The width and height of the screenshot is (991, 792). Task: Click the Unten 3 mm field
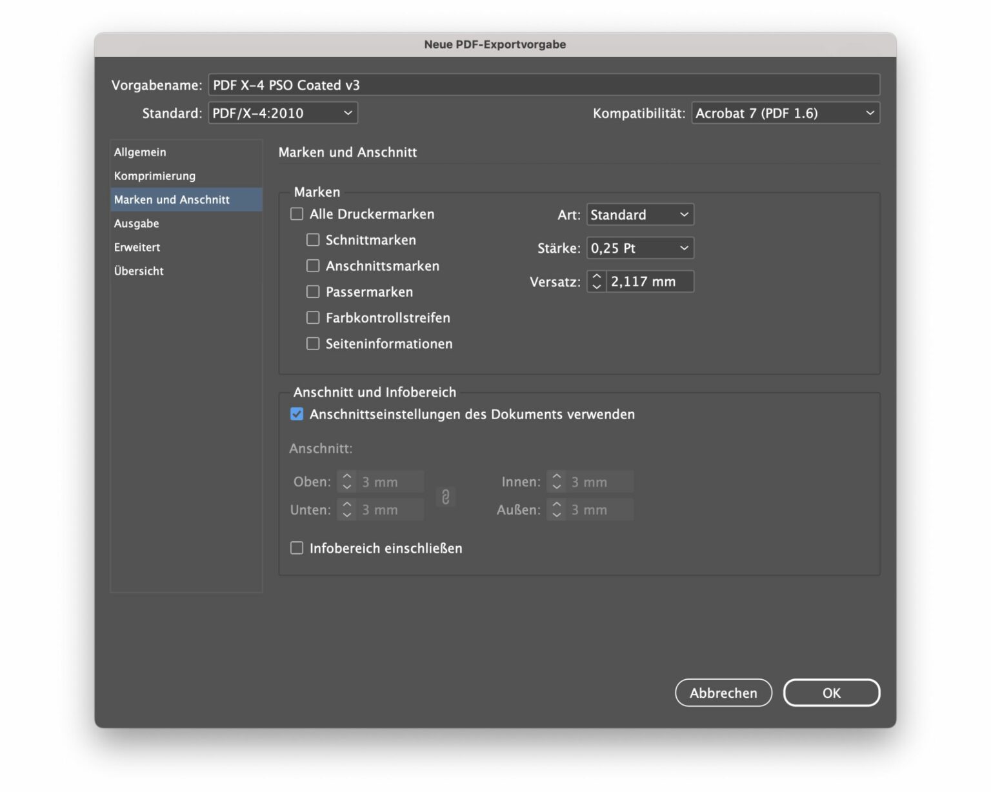click(390, 510)
